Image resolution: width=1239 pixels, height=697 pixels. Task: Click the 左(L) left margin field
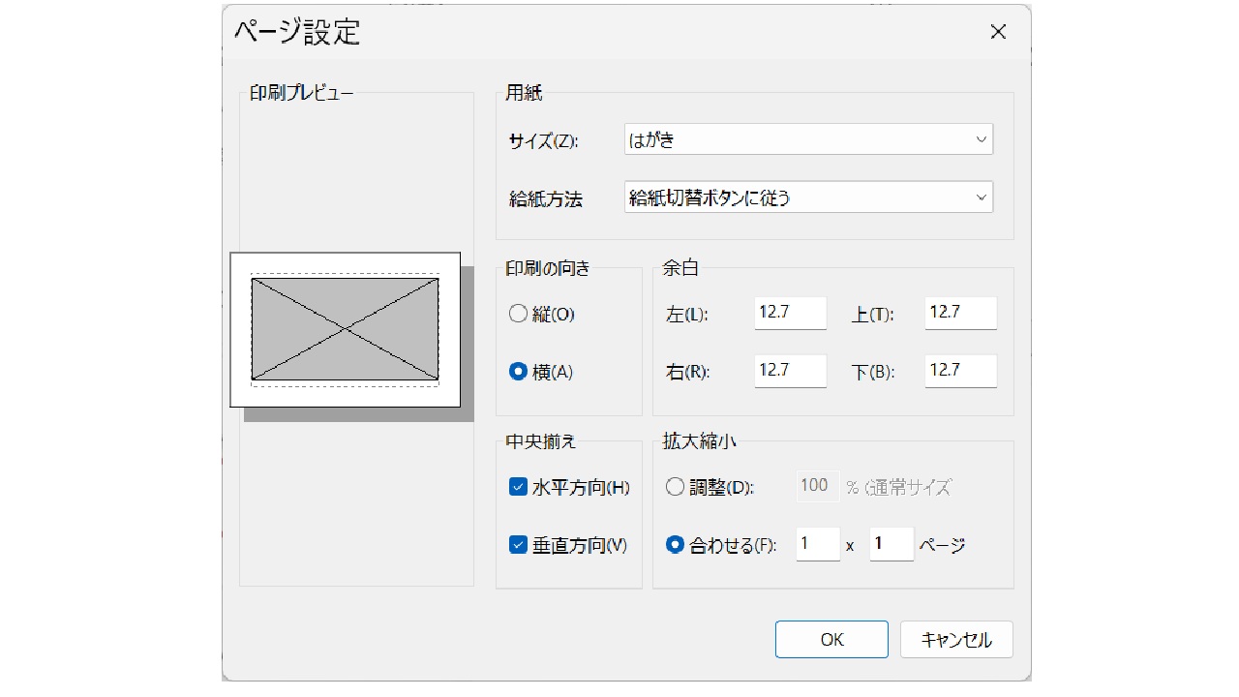(790, 314)
